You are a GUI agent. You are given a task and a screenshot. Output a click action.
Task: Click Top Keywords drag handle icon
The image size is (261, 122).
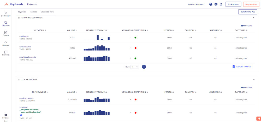pos(19,80)
